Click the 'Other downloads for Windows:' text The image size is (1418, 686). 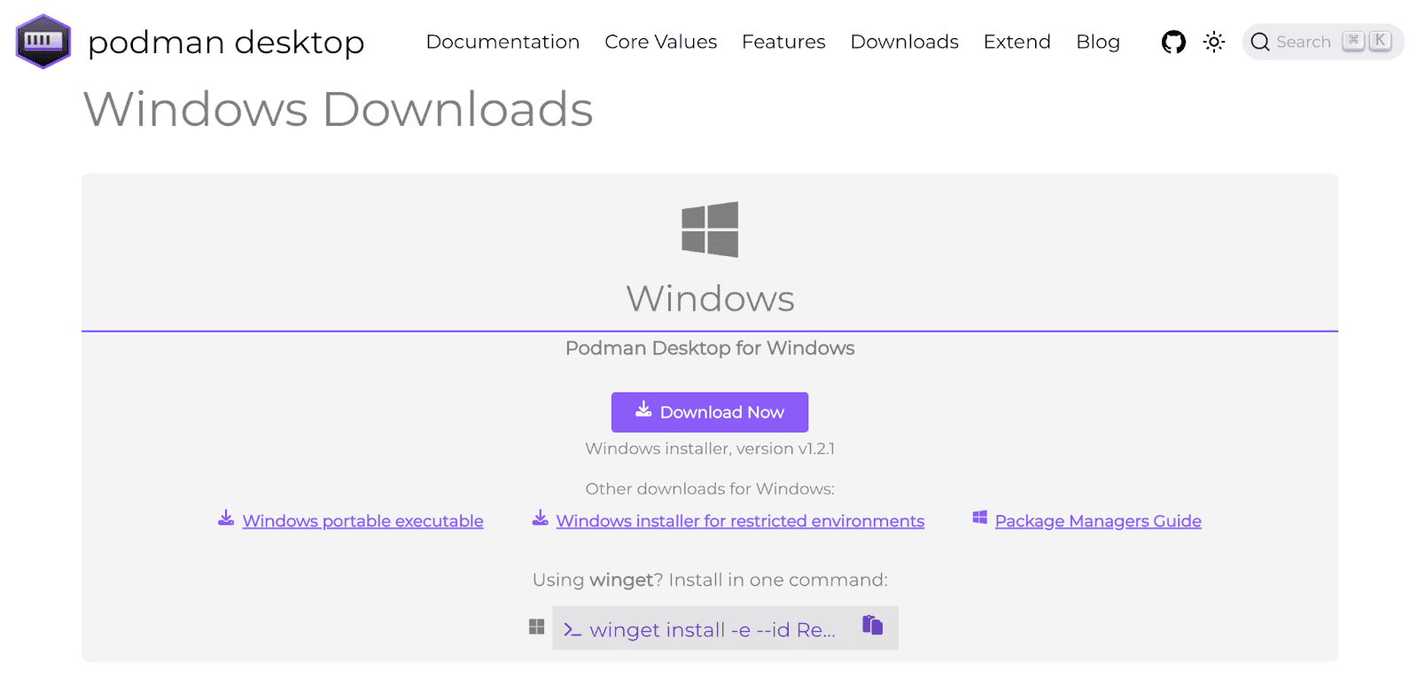coord(710,488)
